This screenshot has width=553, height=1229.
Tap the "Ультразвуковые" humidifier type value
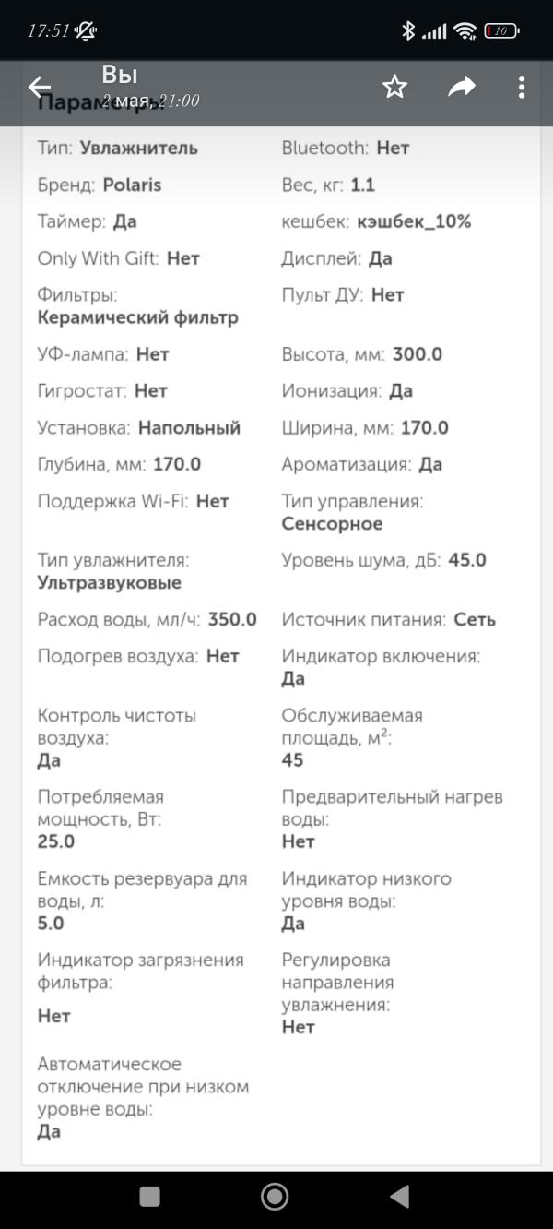(110, 583)
